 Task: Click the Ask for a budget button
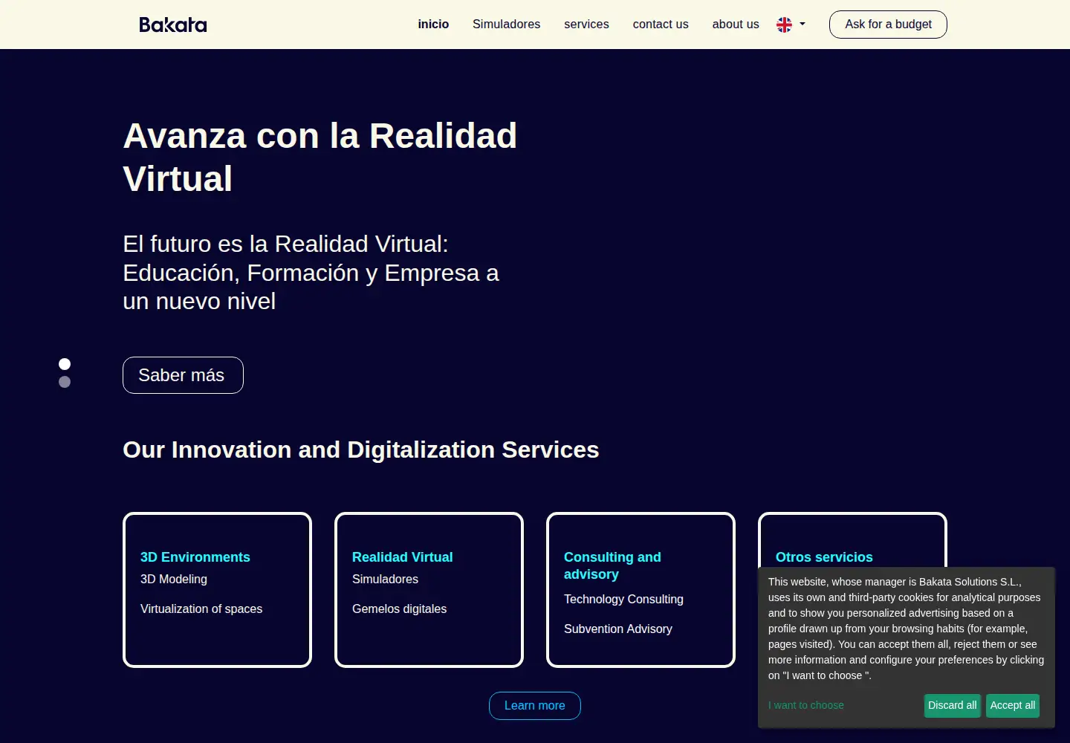pos(888,25)
